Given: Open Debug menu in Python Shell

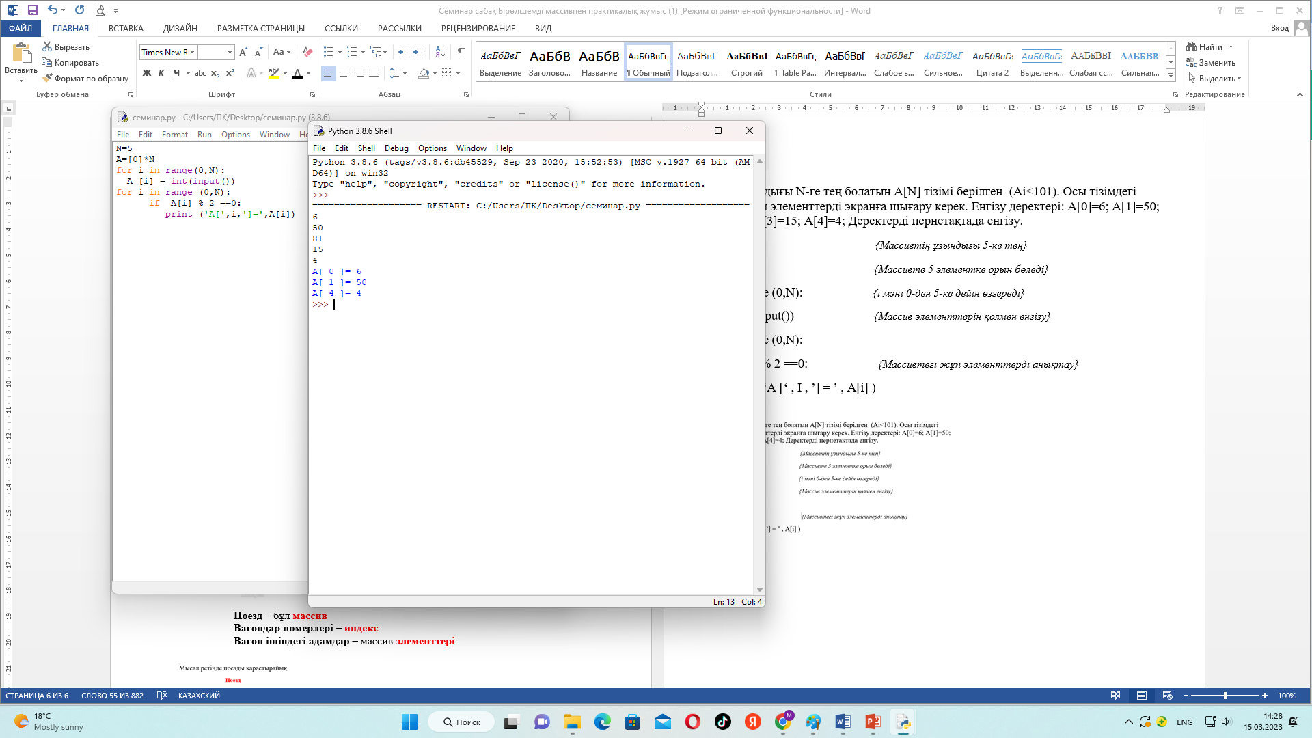Looking at the screenshot, I should tap(396, 148).
